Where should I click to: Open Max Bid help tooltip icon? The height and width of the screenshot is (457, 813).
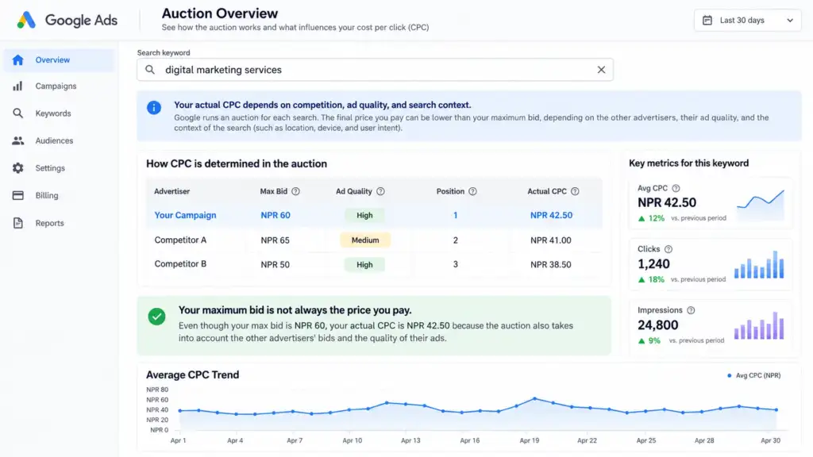[295, 191]
